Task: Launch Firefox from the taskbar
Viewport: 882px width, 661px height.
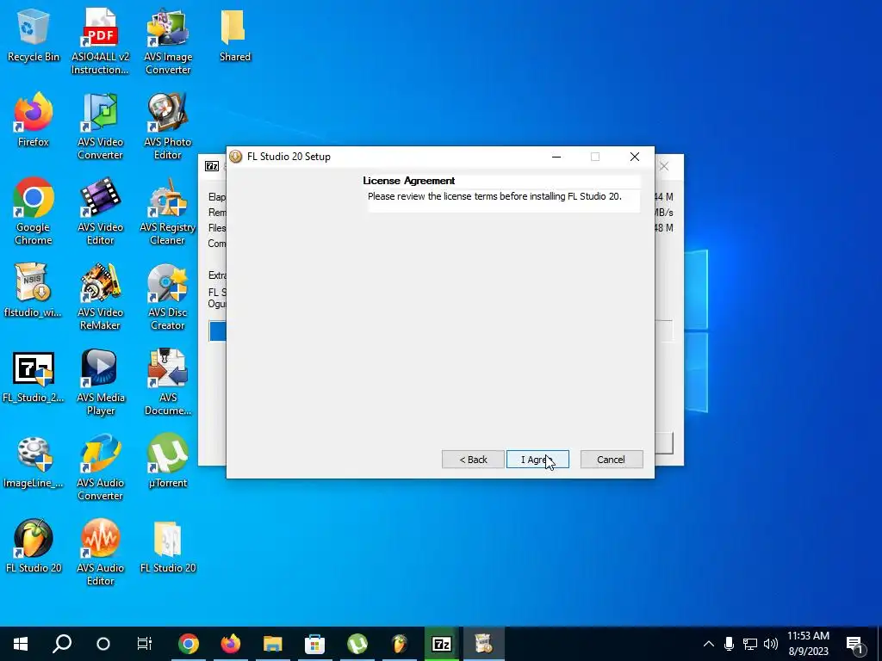Action: coord(231,644)
